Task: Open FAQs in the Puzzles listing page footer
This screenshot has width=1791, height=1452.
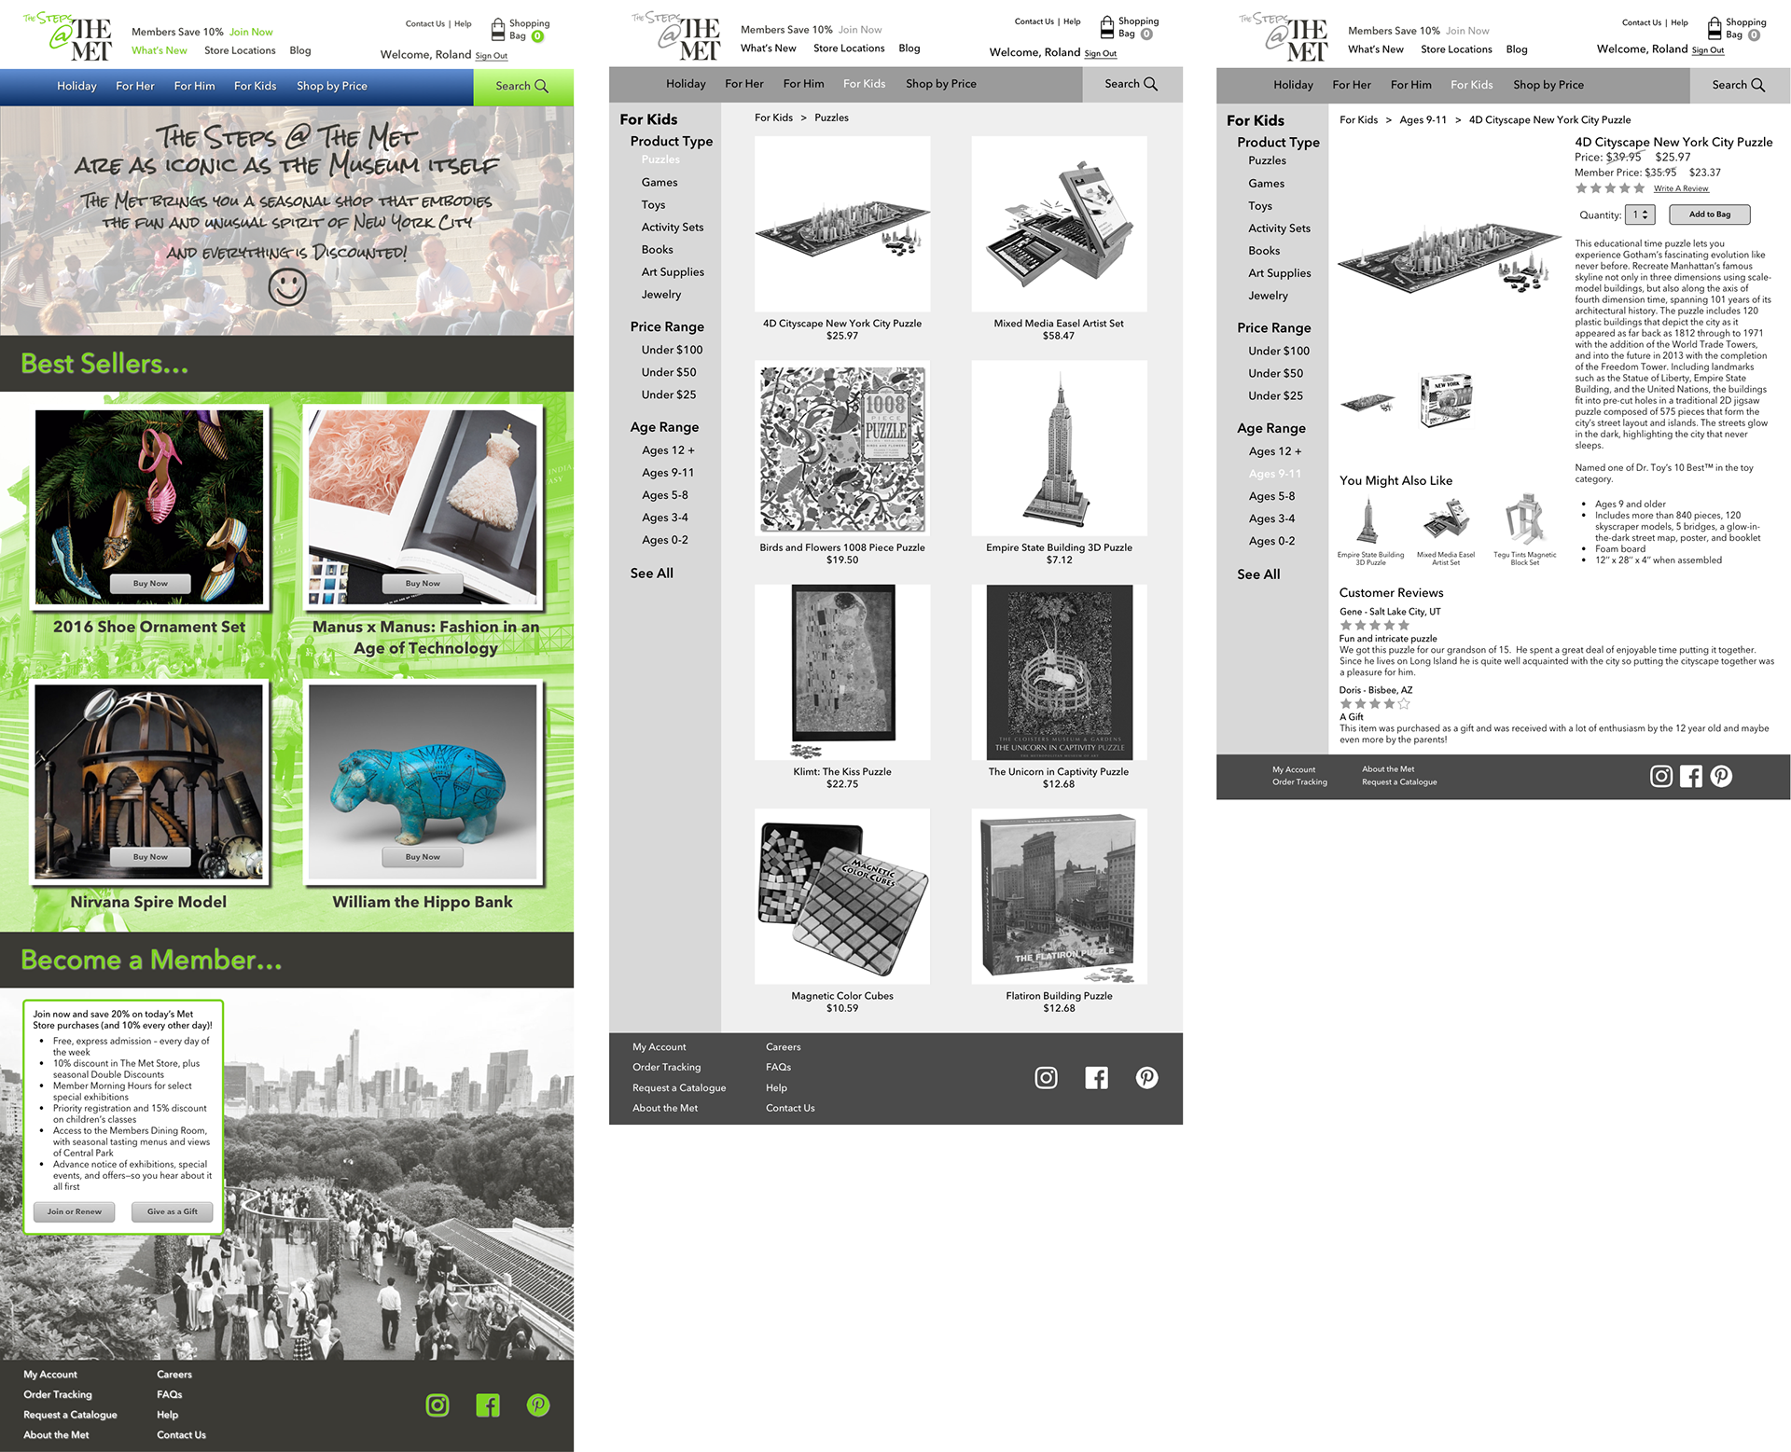Action: (778, 1067)
